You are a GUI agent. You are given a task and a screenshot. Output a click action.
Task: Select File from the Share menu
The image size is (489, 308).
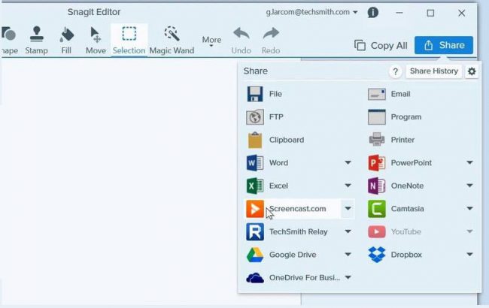click(275, 94)
